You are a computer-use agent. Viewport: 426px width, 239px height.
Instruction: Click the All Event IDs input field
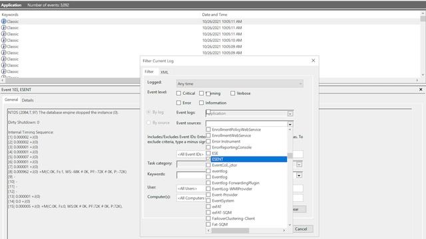(240, 154)
